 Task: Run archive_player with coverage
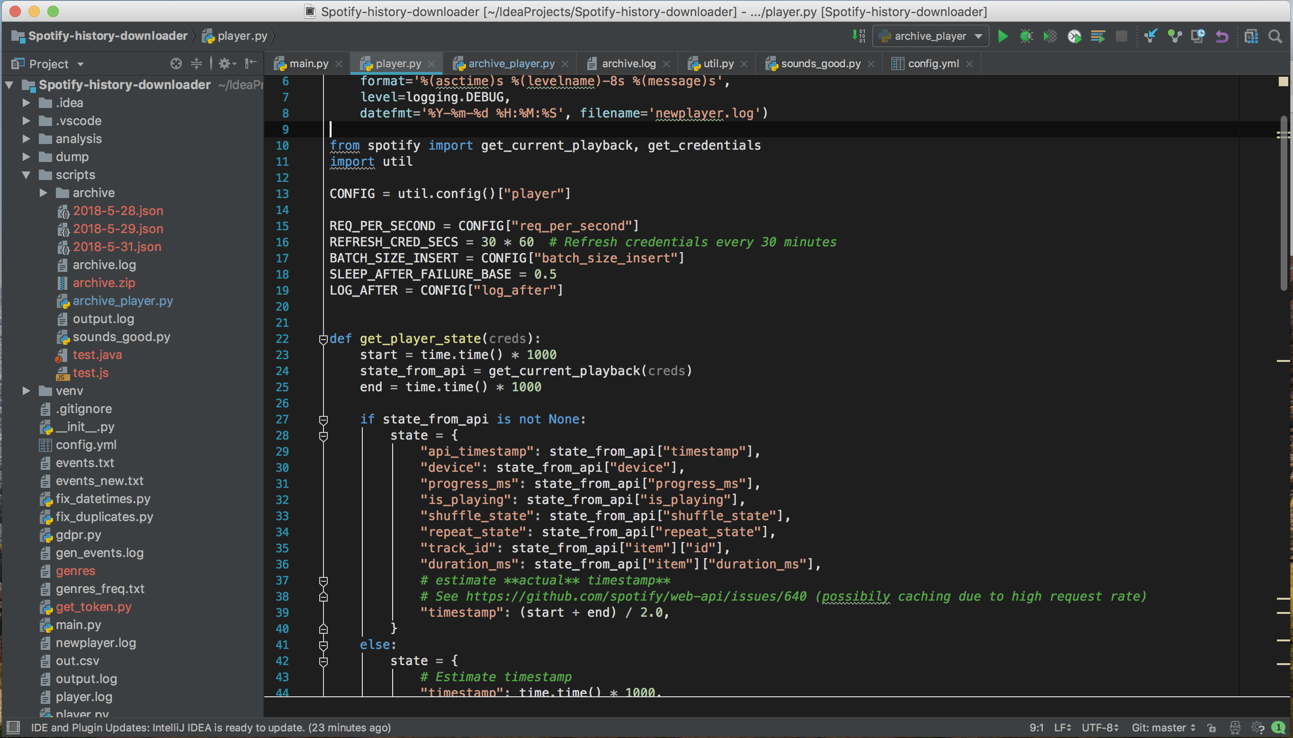click(1050, 36)
